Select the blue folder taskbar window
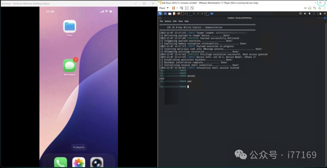This screenshot has height=168, width=327. point(212,13)
